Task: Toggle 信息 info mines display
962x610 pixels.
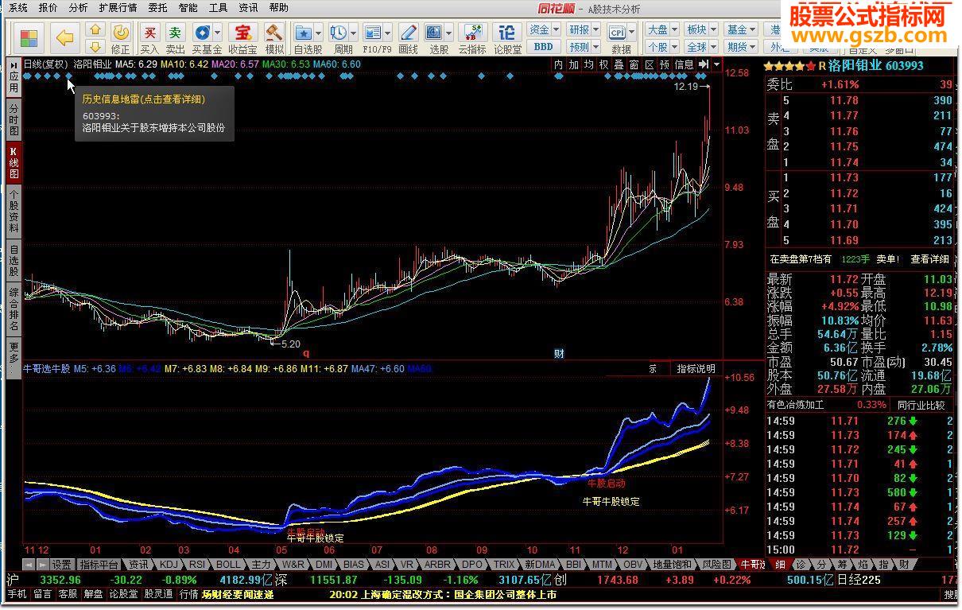Action: tap(684, 64)
